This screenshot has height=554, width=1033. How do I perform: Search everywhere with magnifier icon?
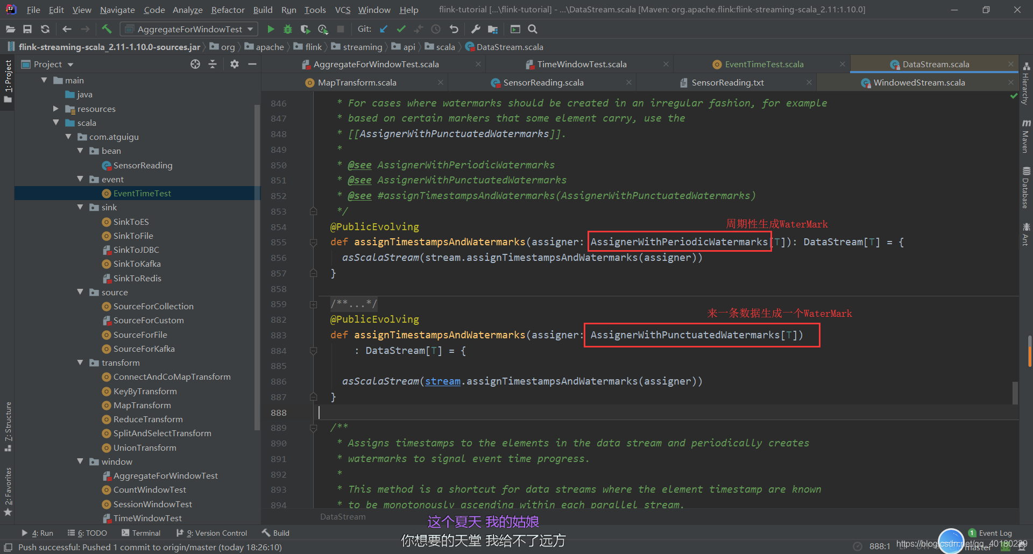click(532, 29)
